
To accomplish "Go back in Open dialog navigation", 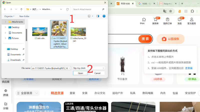I will pos(5,9).
